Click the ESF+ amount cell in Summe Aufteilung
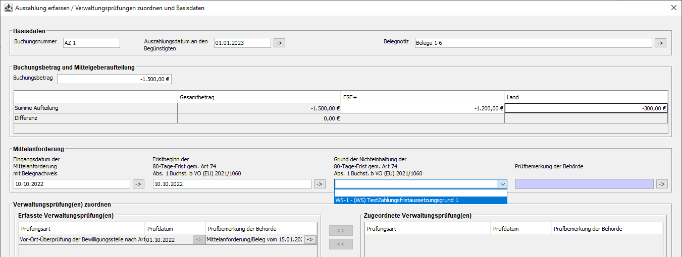 click(423, 108)
